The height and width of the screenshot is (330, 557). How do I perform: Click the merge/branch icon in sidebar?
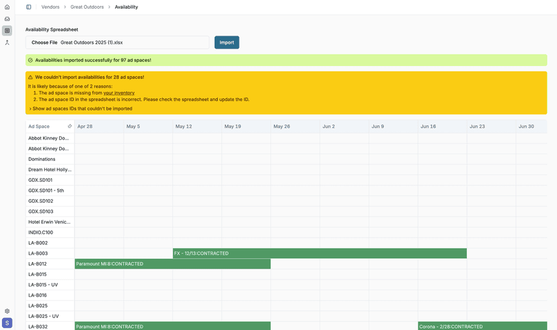pyautogui.click(x=7, y=42)
